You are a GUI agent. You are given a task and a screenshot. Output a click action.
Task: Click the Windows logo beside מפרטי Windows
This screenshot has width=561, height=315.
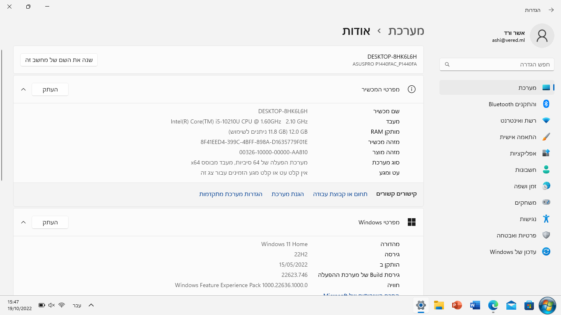pyautogui.click(x=412, y=222)
